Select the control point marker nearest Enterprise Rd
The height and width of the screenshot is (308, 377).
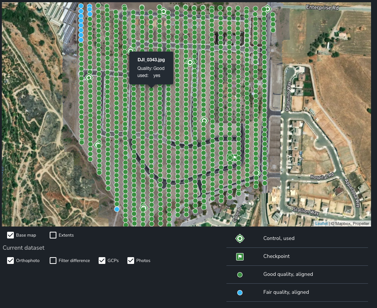click(x=267, y=9)
